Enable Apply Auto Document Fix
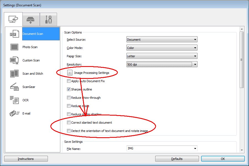This screenshot has width=249, height=166. pos(69,81)
